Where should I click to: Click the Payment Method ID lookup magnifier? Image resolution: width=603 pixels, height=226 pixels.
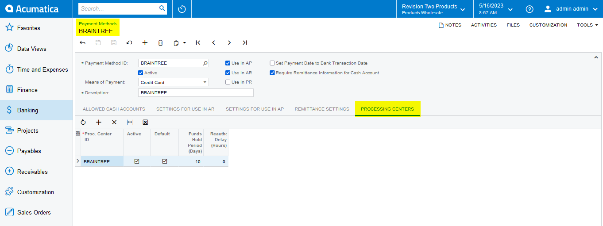point(205,63)
